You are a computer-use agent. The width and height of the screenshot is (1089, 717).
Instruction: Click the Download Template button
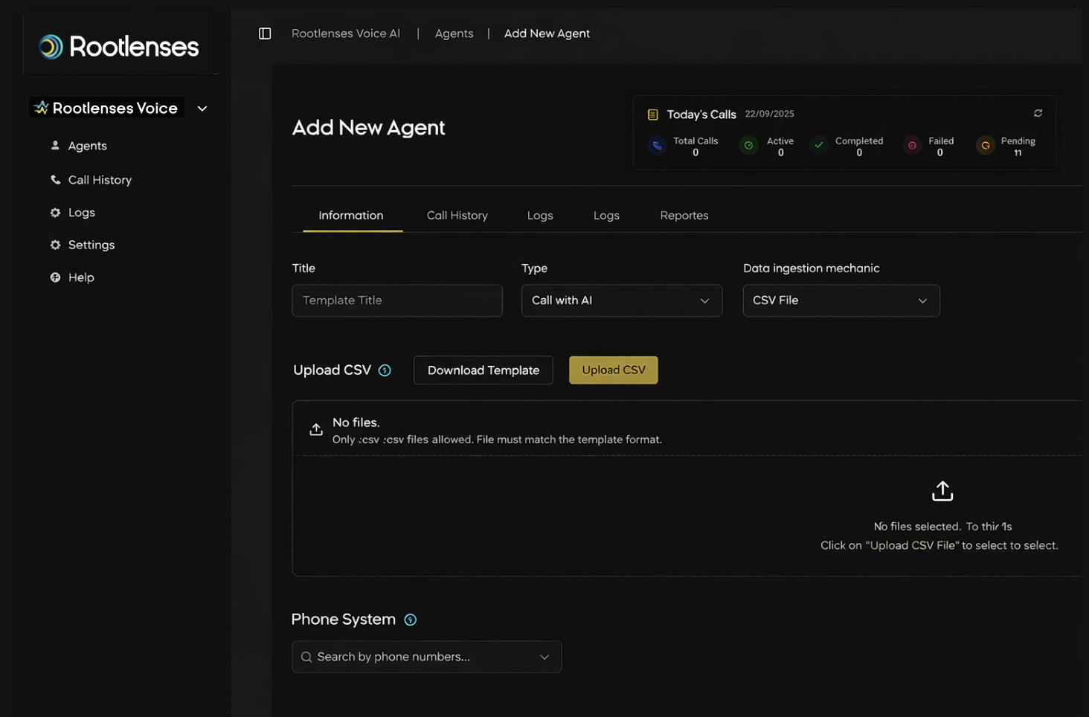tap(483, 370)
